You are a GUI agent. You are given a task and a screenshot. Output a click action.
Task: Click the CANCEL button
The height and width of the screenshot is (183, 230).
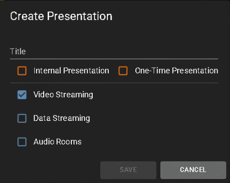pos(193,170)
